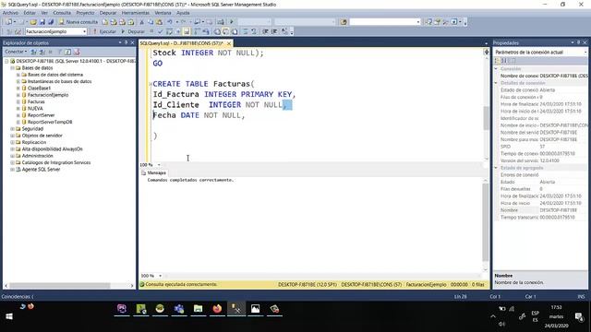This screenshot has height=332, width=591.
Task: Click the Depurar toolbar button
Action: coord(133,31)
